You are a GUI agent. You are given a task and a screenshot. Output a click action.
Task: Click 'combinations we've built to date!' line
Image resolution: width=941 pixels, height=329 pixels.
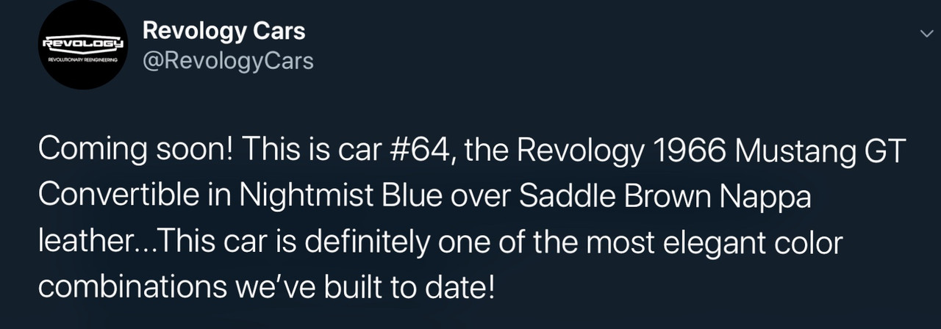point(267,285)
